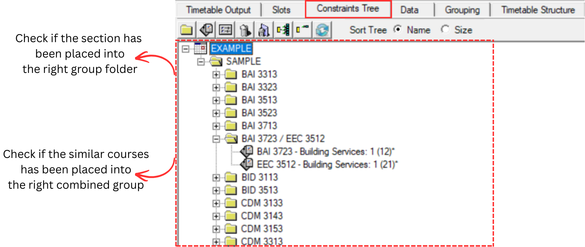Expand the BID 3113 group

tap(216, 178)
